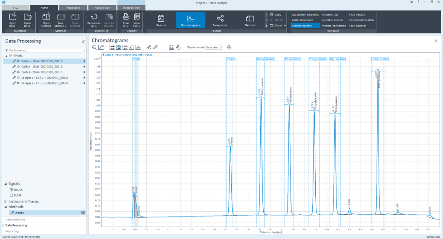
Task: Select the Data Processing pane
Action: tap(16, 225)
